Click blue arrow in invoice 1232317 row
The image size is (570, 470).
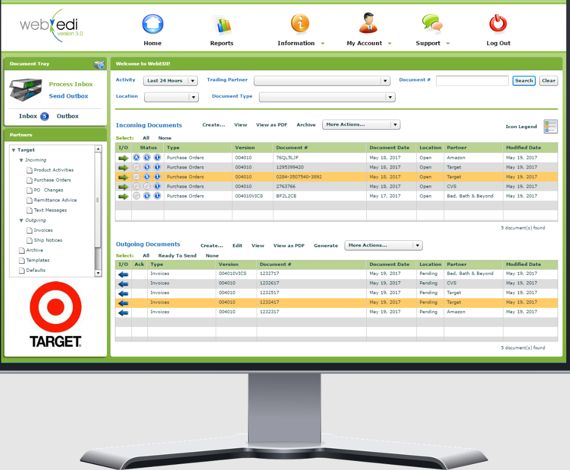(123, 313)
